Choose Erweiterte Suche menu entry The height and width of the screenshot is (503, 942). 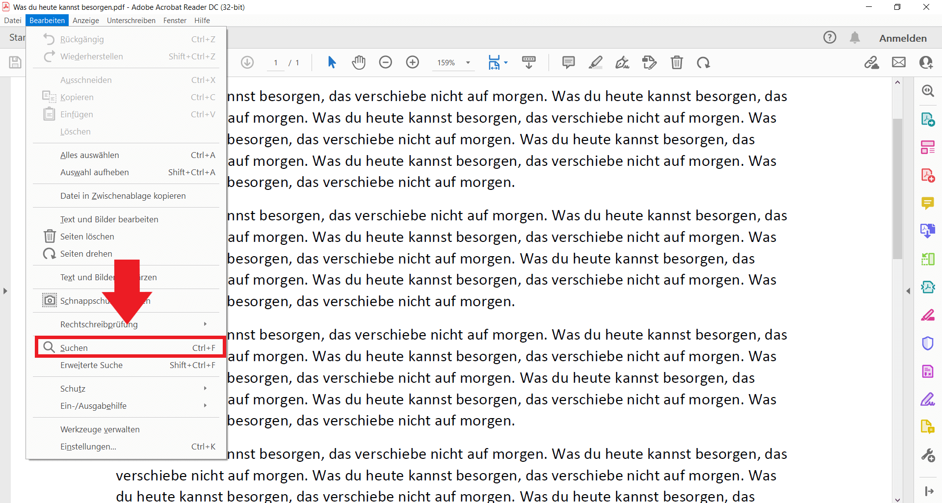pyautogui.click(x=127, y=365)
